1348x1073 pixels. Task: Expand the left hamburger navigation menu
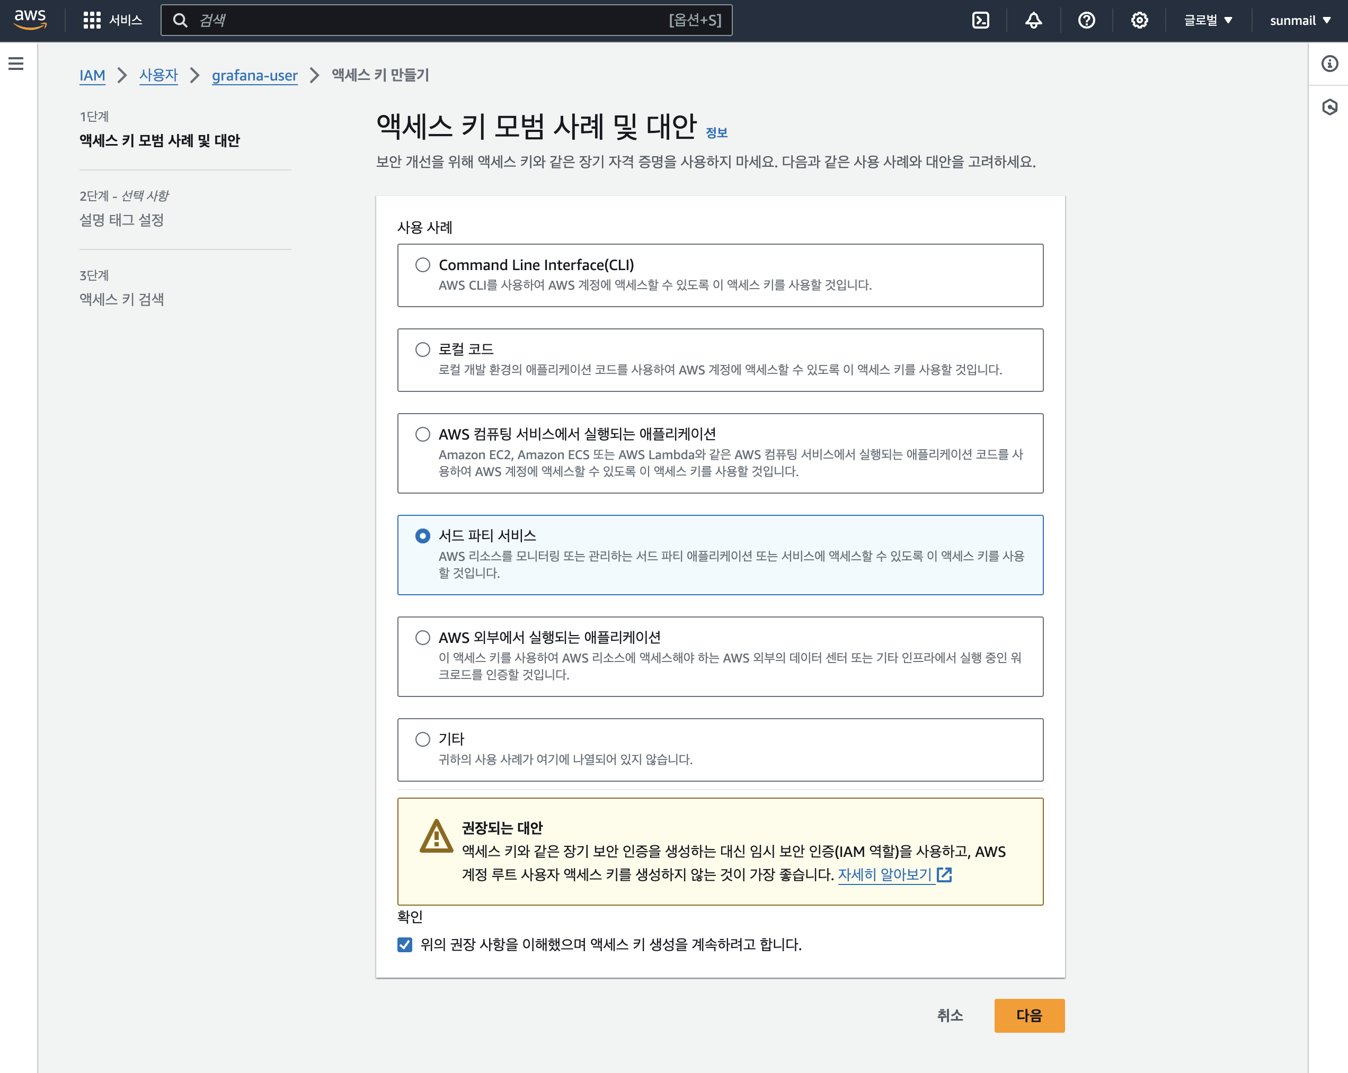[x=15, y=63]
